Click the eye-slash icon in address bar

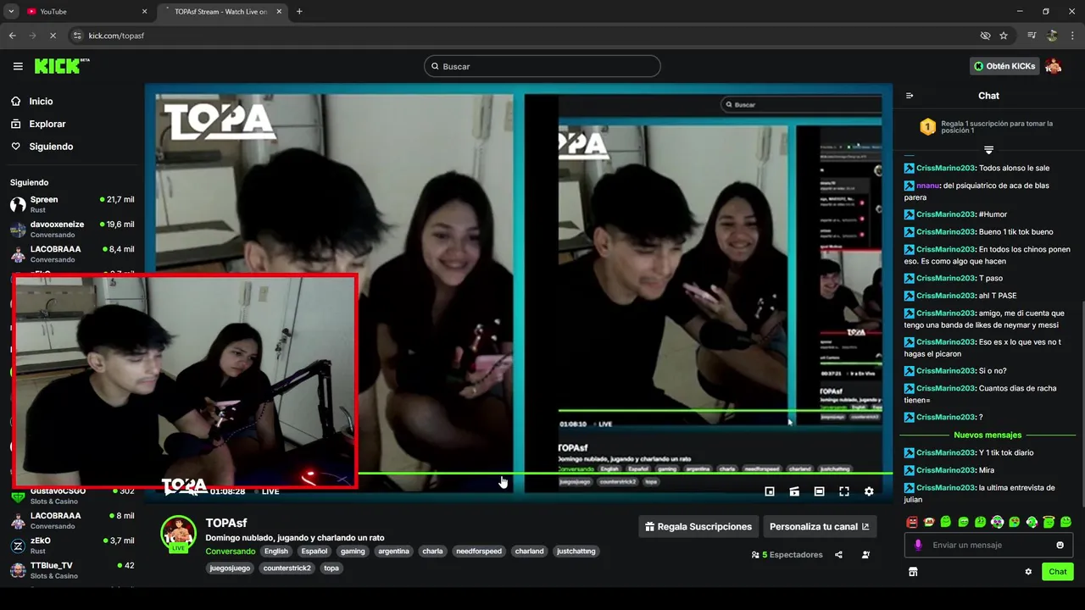985,36
